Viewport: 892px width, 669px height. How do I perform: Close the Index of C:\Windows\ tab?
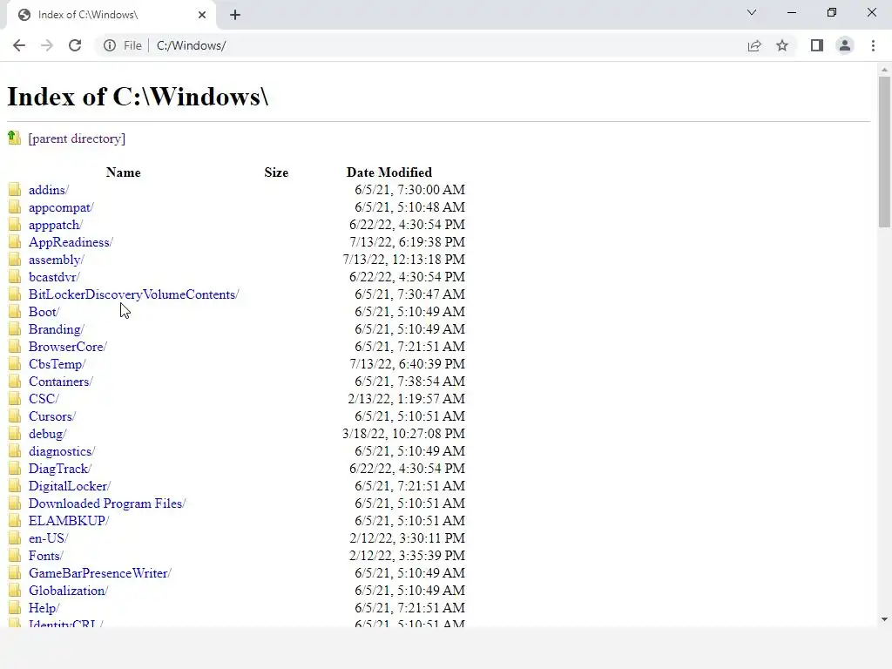coord(202,15)
